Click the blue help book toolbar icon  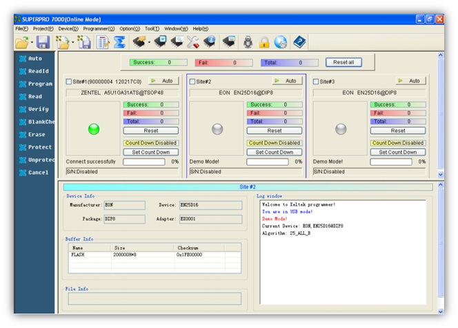299,43
